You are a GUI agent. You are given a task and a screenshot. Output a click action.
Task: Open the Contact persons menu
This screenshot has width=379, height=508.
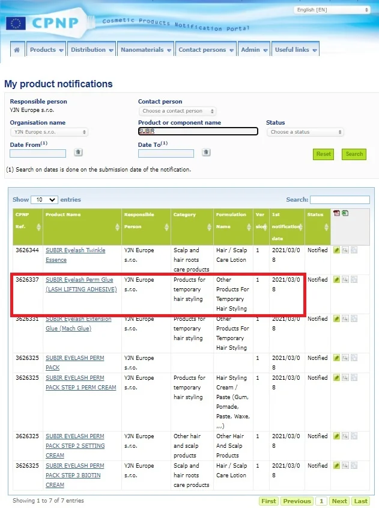pos(205,49)
